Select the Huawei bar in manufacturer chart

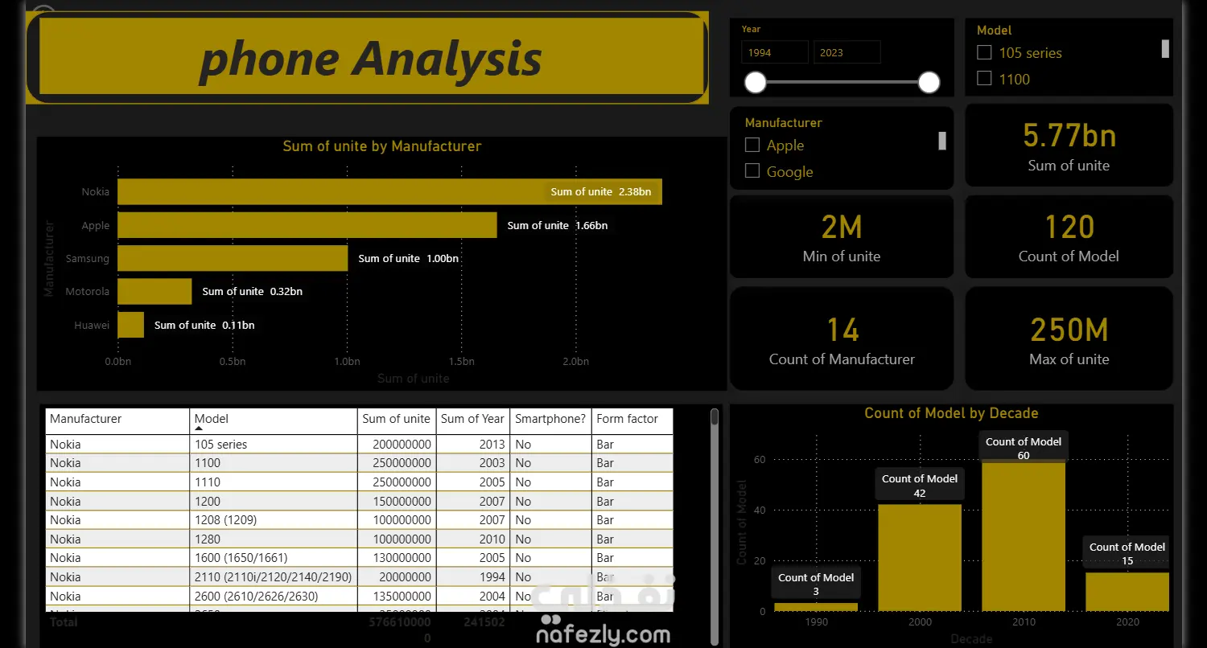[x=130, y=325]
